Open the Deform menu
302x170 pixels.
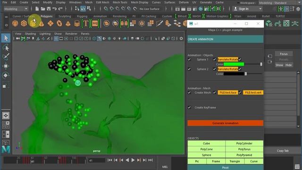tap(184, 2)
